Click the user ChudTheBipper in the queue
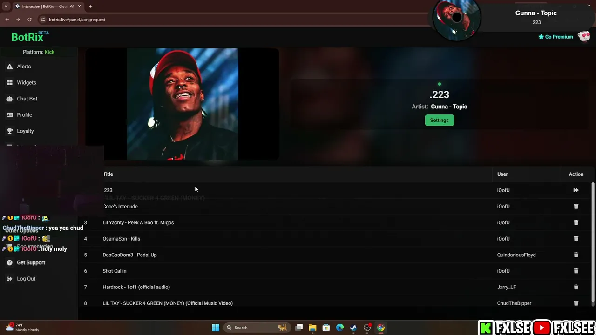 [514, 303]
